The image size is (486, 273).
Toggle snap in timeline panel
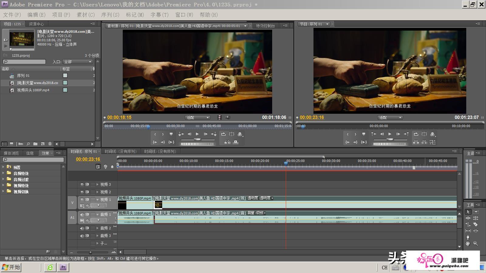(98, 167)
